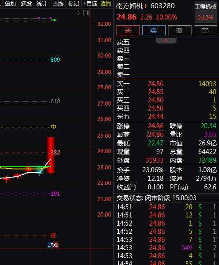The image size is (219, 265).
Task: Click the 市值 value 26.9亿
Action: point(207,143)
